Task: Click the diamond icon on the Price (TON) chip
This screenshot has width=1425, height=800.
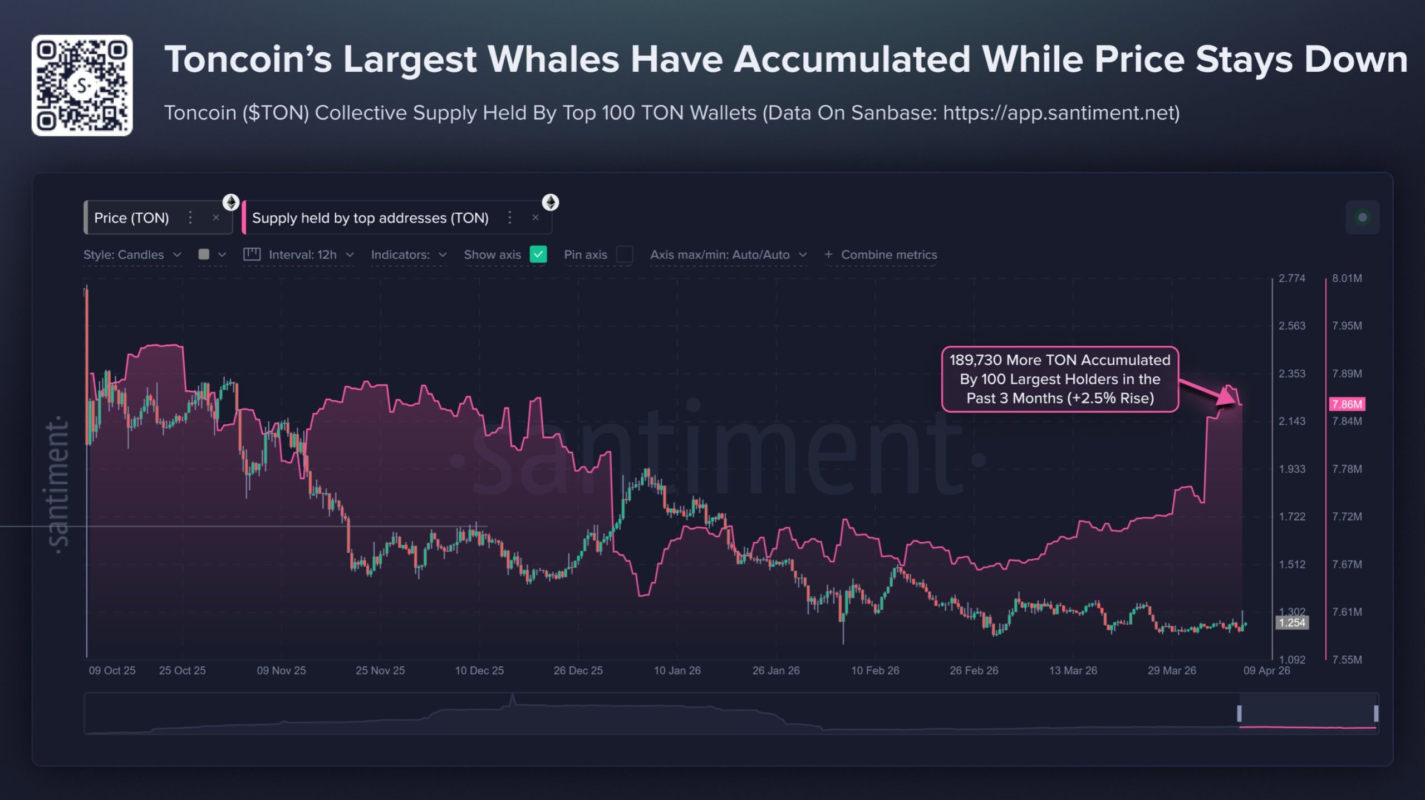Action: click(x=232, y=203)
